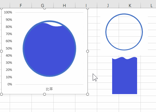This screenshot has width=156, height=112.
Task: Click the 0% horizontal gridline in chart
Action: click(x=49, y=84)
